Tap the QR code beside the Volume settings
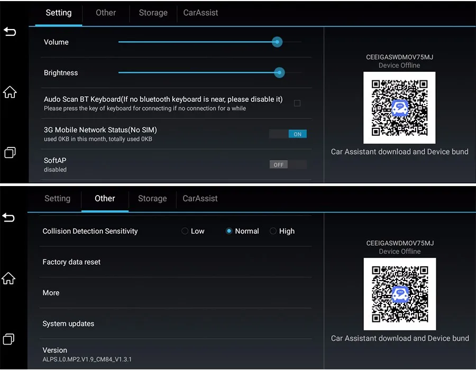This screenshot has width=476, height=371. (x=399, y=107)
